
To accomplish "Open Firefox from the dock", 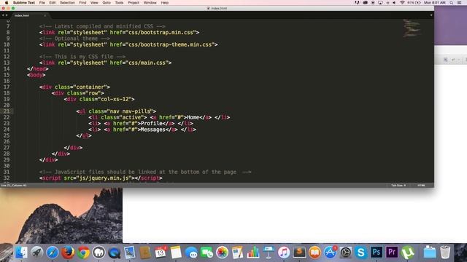I will [x=68, y=253].
